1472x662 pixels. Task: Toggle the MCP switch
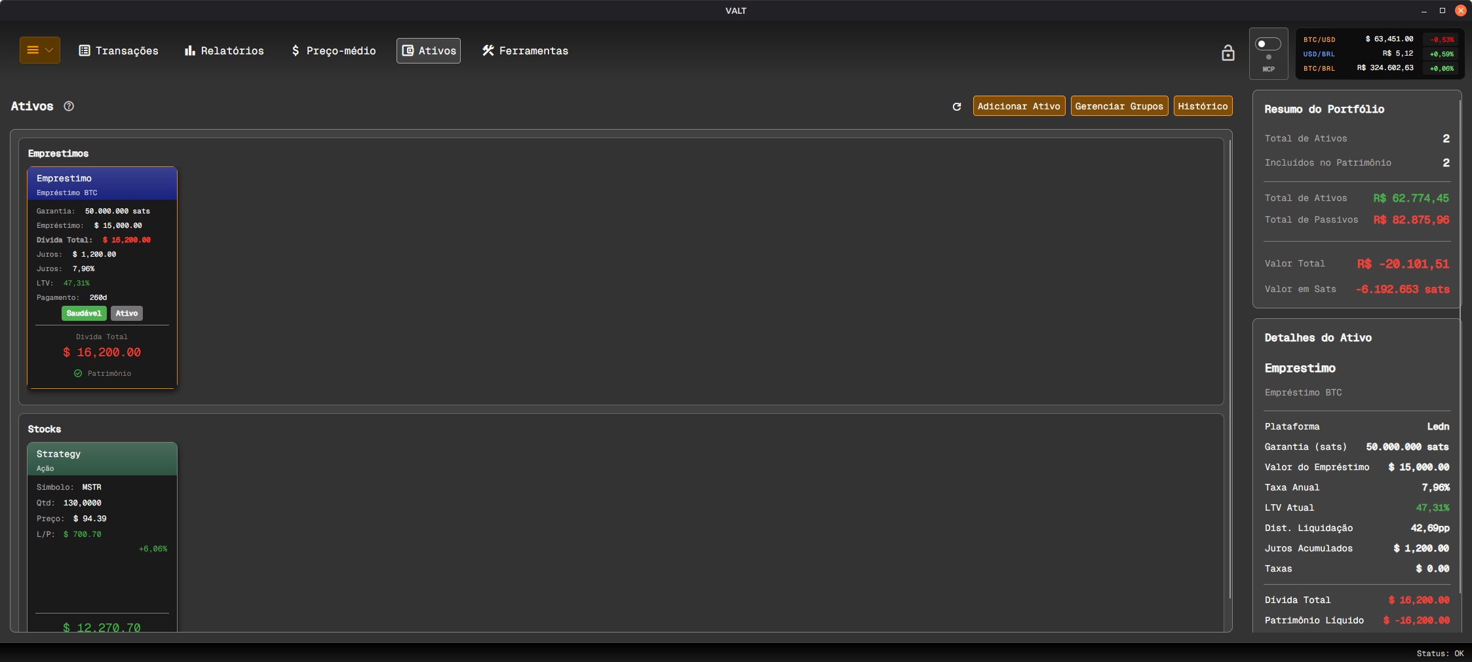[1268, 44]
